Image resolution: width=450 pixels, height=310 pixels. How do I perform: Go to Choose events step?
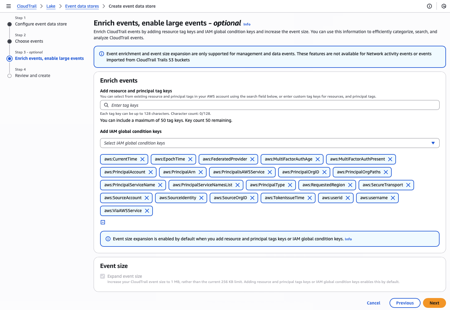coord(29,41)
